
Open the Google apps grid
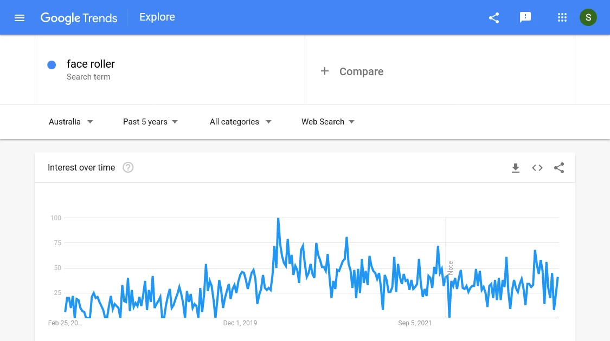(x=562, y=17)
